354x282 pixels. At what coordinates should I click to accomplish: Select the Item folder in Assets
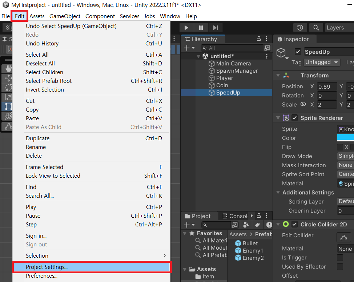205,276
